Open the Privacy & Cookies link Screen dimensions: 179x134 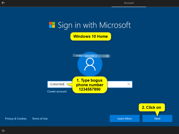click(x=16, y=119)
